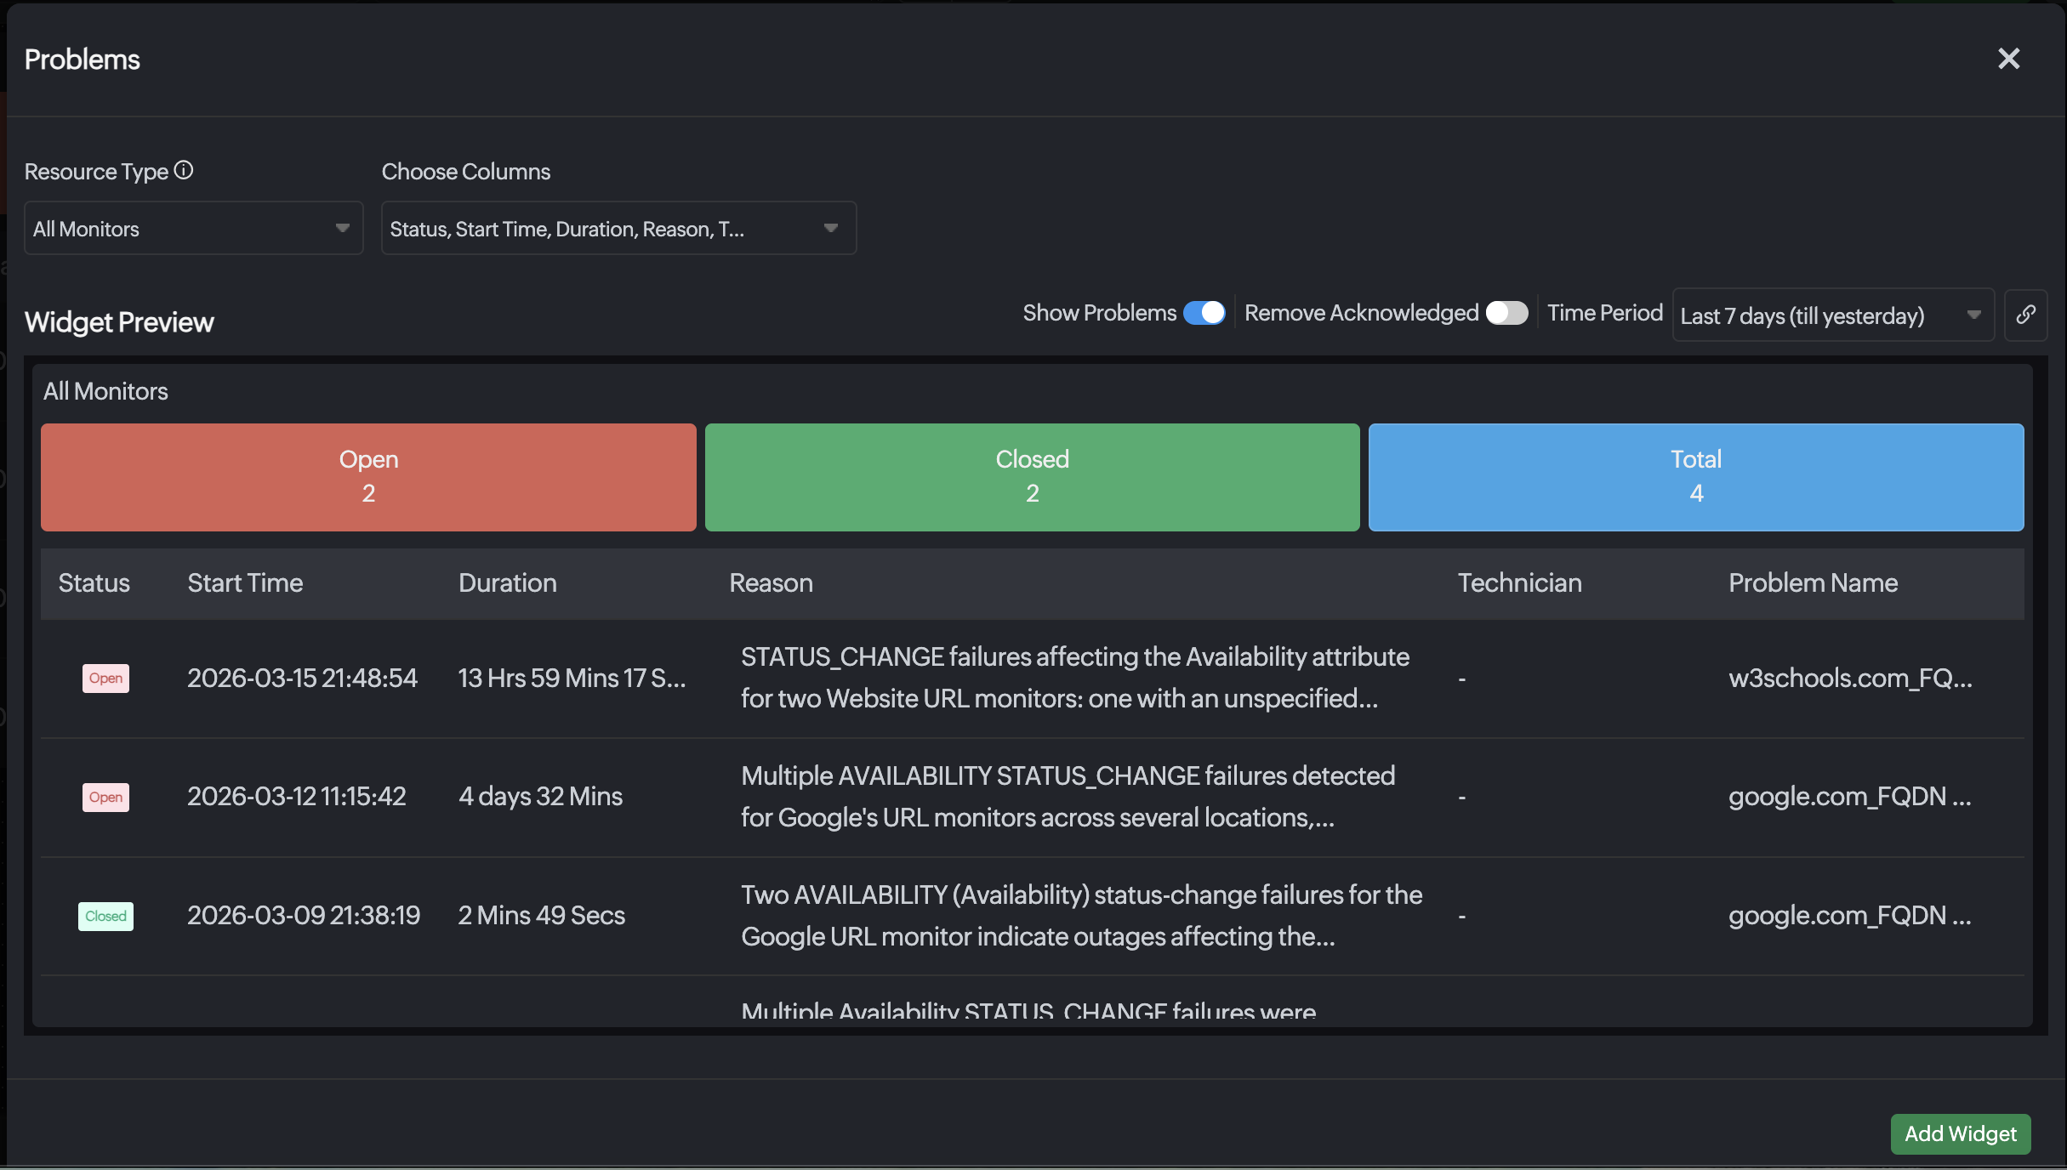Viewport: 2067px width, 1170px height.
Task: Click the Resource Type info icon
Action: pyautogui.click(x=184, y=170)
